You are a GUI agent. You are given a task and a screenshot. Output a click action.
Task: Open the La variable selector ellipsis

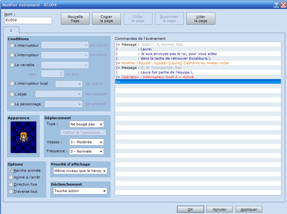86,65
